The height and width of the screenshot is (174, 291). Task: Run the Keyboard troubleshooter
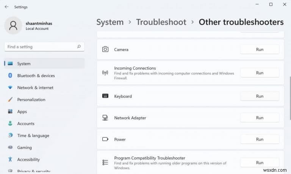click(x=260, y=96)
